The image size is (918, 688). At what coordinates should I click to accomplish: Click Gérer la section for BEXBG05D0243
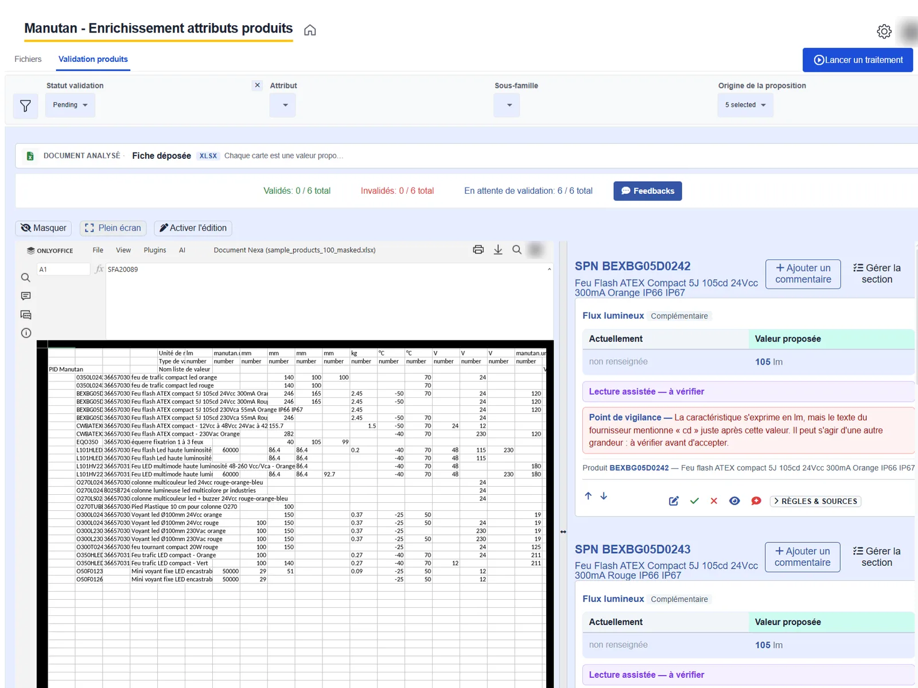pos(877,557)
